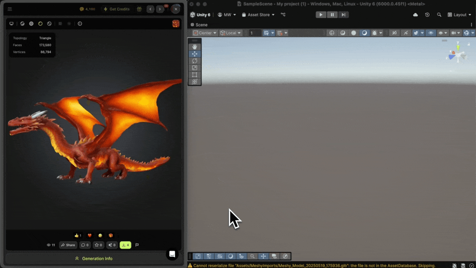Go to previous model arrow in Meshy
The image size is (476, 268).
(150, 9)
